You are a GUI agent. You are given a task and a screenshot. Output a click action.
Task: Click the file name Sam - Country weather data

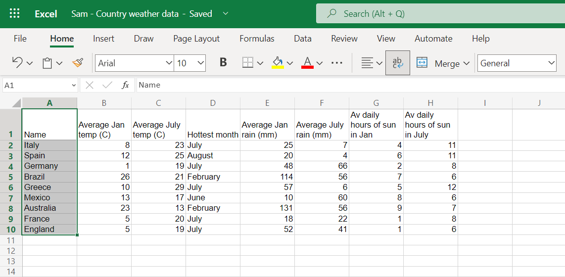pyautogui.click(x=125, y=14)
